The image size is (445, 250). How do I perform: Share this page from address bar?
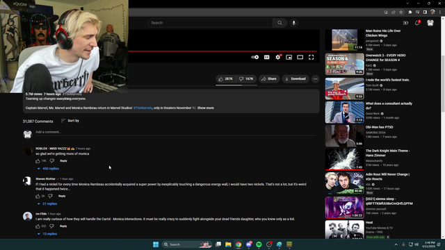pyautogui.click(x=394, y=12)
